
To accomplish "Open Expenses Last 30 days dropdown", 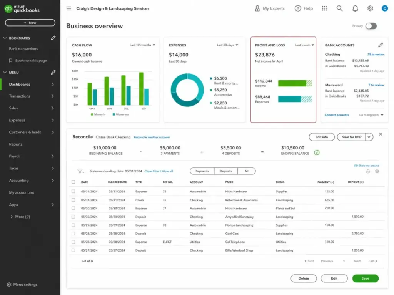I will [227, 45].
